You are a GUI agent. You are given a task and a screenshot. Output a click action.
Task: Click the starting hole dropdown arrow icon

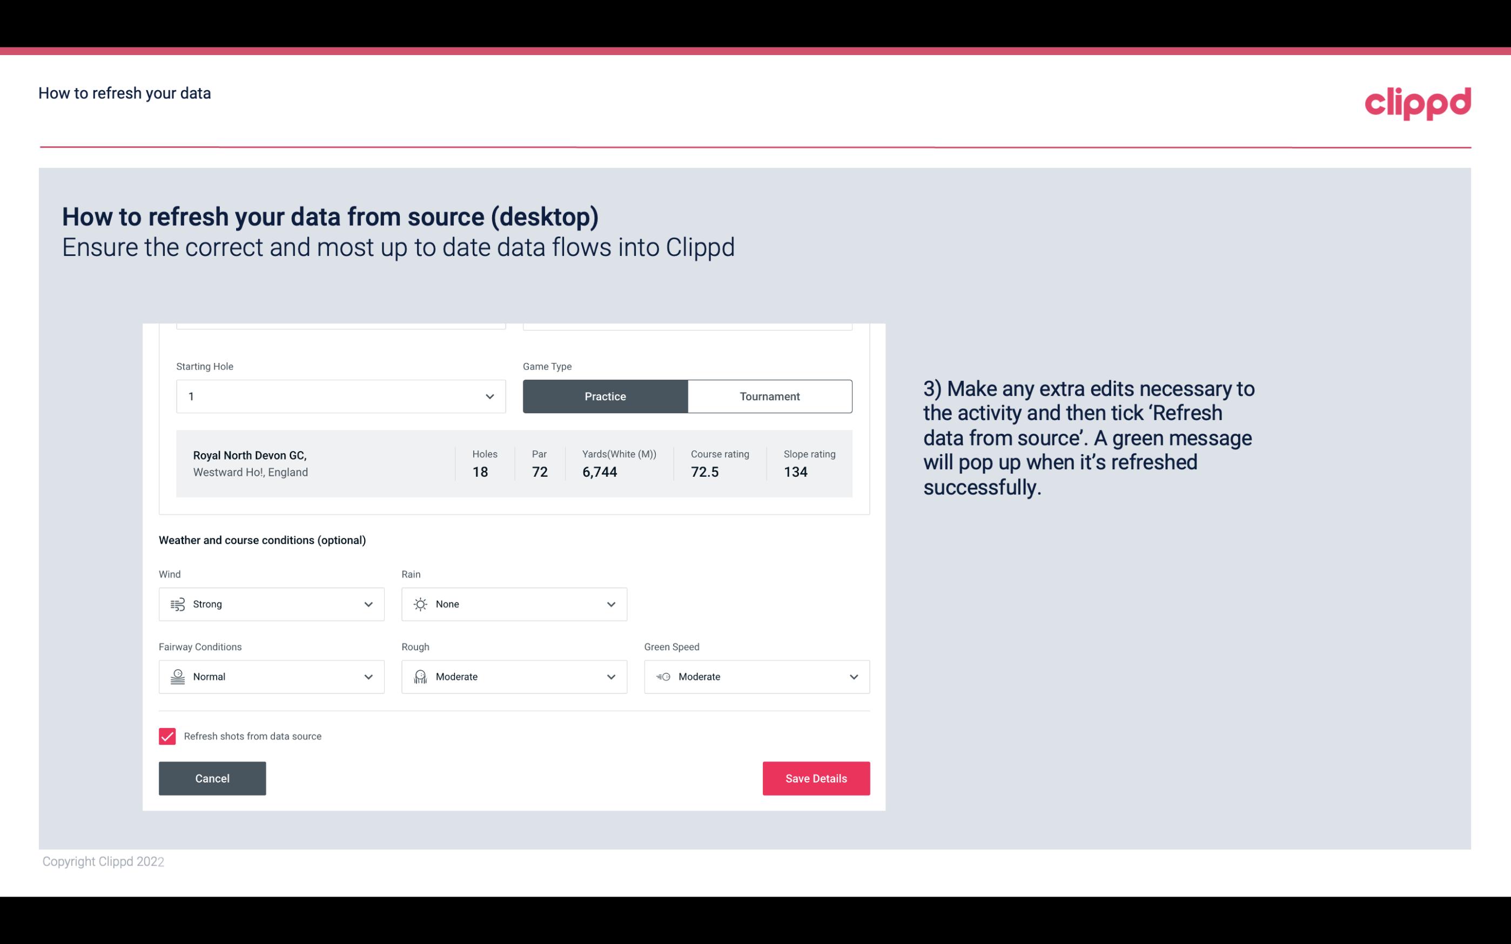point(488,396)
